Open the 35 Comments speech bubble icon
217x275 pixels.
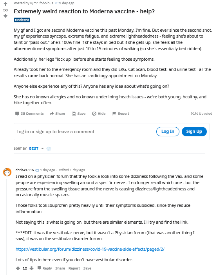pyautogui.click(x=17, y=114)
